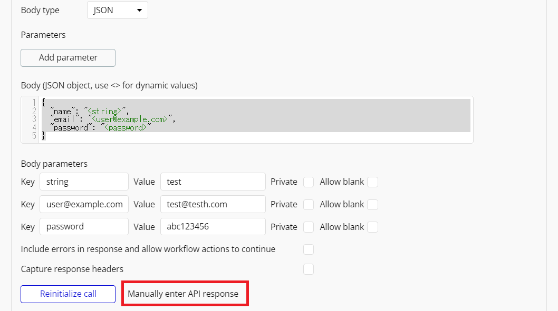Click the Key field containing password
Viewport: 558px width, 311px height.
[x=84, y=227]
